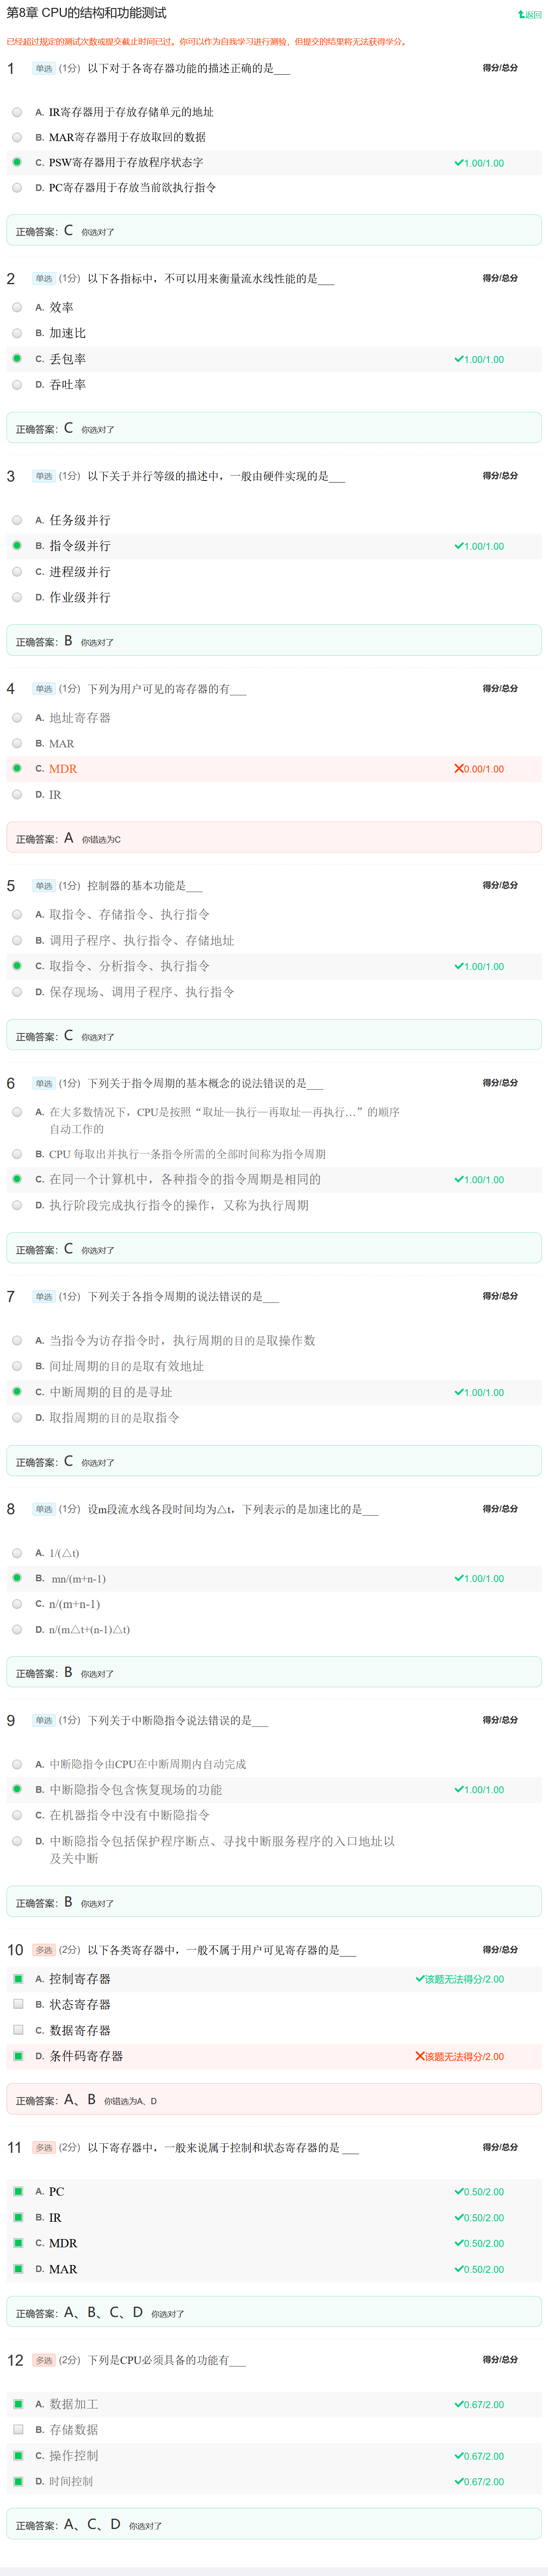
Task: Choose the n/(m+n-1) option radio
Action: point(17,1604)
